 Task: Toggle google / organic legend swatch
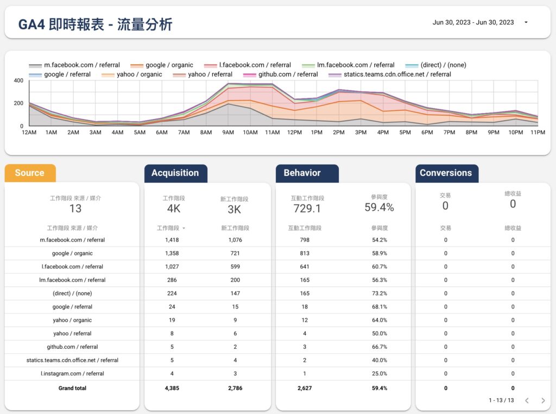coord(137,65)
